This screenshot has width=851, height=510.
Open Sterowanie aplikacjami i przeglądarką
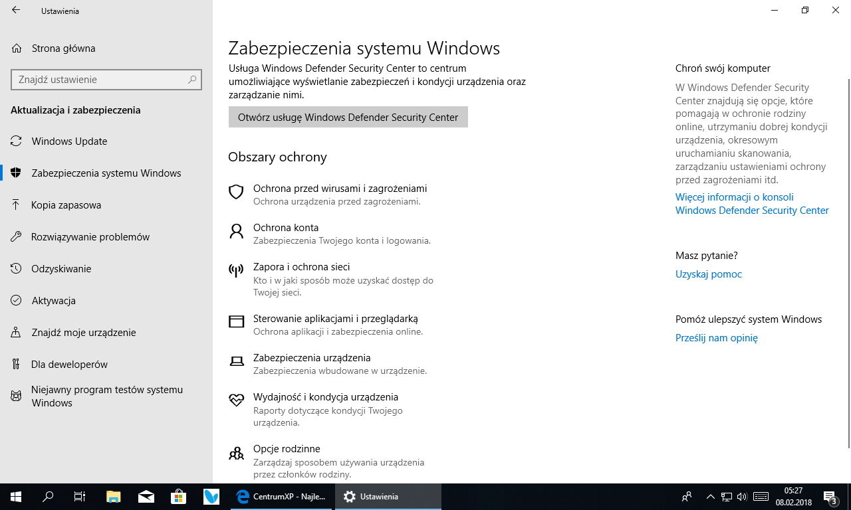336,319
